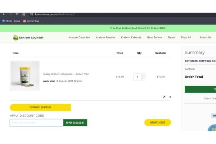216x144 pixels.
Task: Open site info icon in address bar
Action: coord(32,14)
